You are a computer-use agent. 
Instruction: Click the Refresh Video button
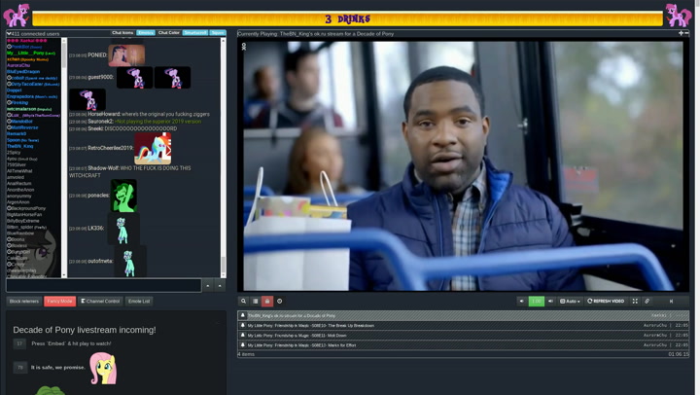coord(607,302)
